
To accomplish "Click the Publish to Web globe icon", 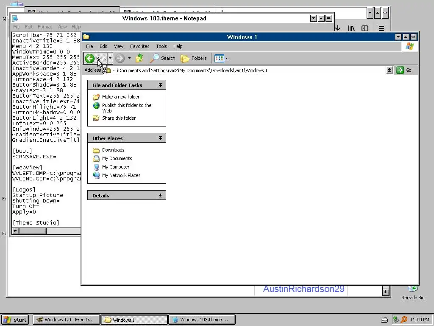I will pos(96,106).
